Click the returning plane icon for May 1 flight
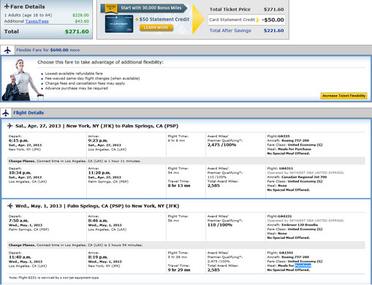The image size is (372, 285). [x=10, y=206]
